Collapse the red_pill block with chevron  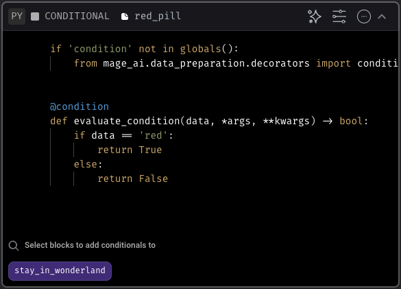click(382, 16)
